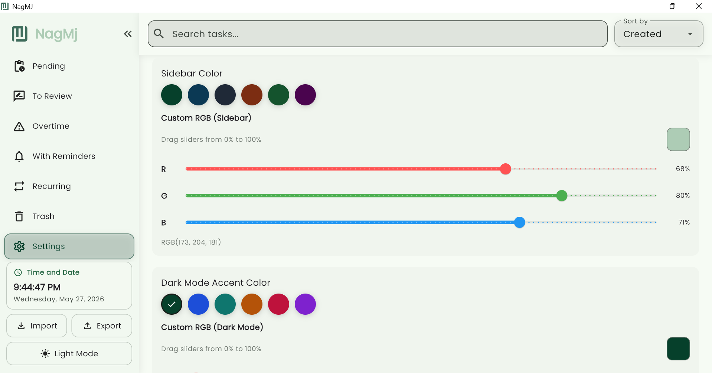
Task: Click the Settings gear icon
Action: 19,246
